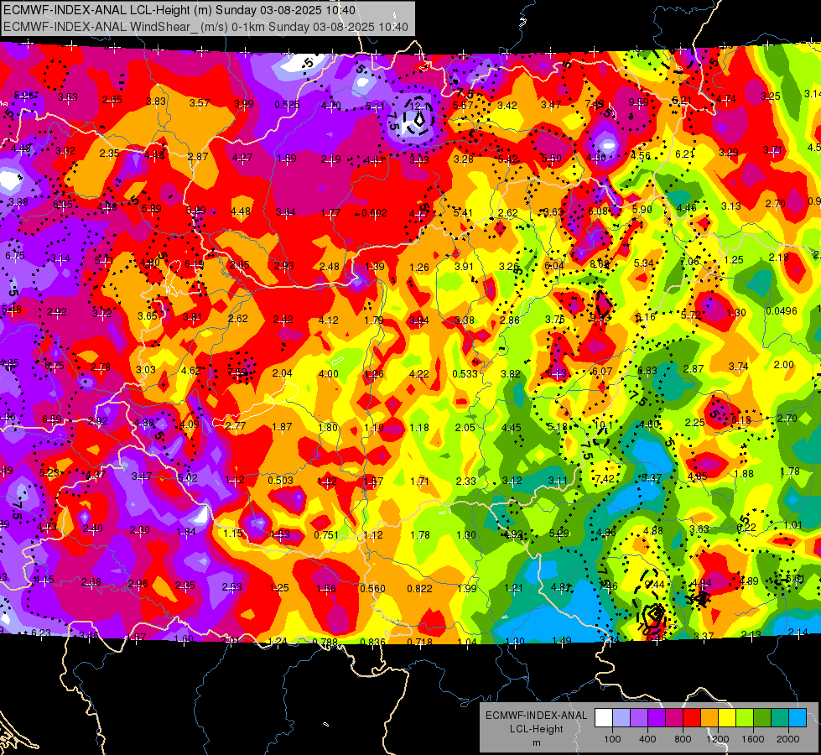Pick the light lavender legend swatch

coord(621,717)
